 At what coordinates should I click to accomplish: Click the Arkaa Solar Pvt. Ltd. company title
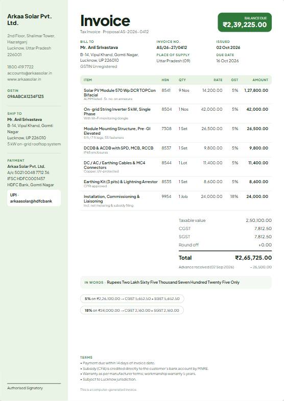(x=30, y=19)
